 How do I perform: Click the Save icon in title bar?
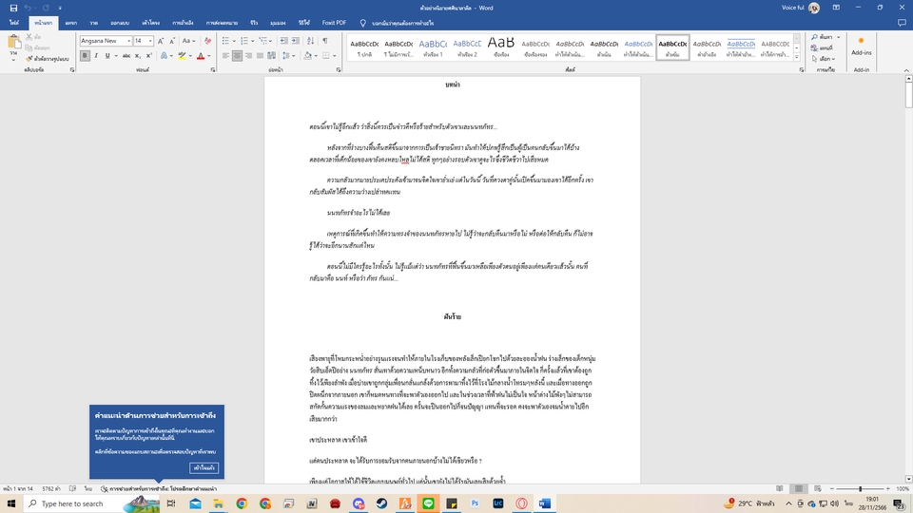[13, 8]
